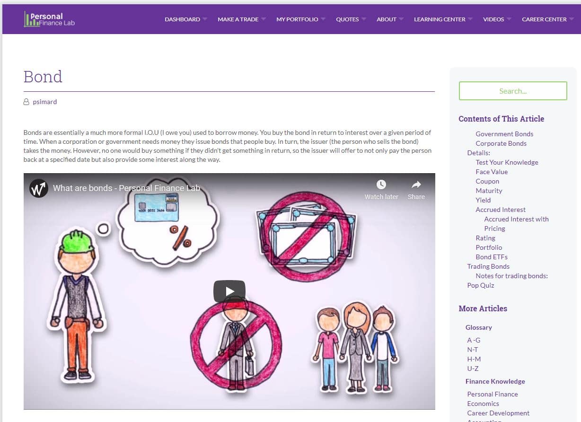Open the About menu
This screenshot has width=581, height=422.
click(x=387, y=19)
